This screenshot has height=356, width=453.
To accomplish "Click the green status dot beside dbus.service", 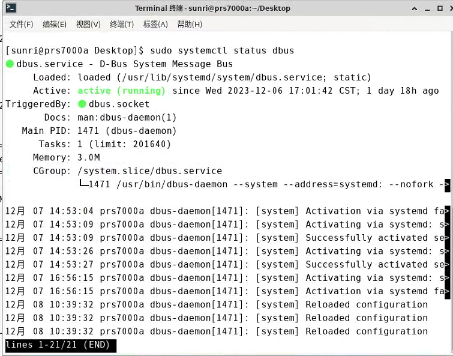I will point(10,64).
